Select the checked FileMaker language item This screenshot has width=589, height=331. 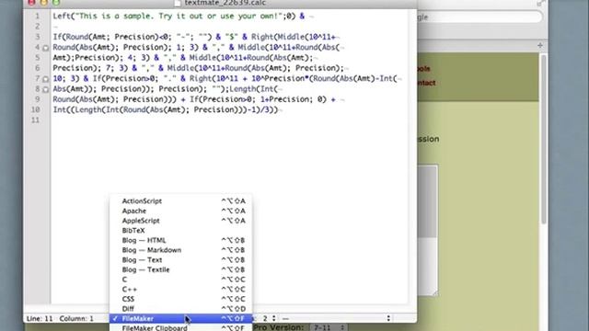coord(180,318)
